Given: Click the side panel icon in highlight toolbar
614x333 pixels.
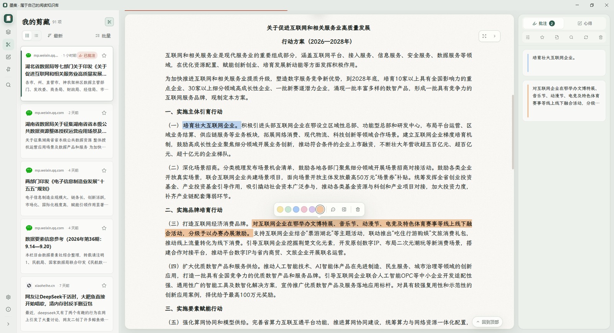Looking at the screenshot, I should [x=344, y=209].
